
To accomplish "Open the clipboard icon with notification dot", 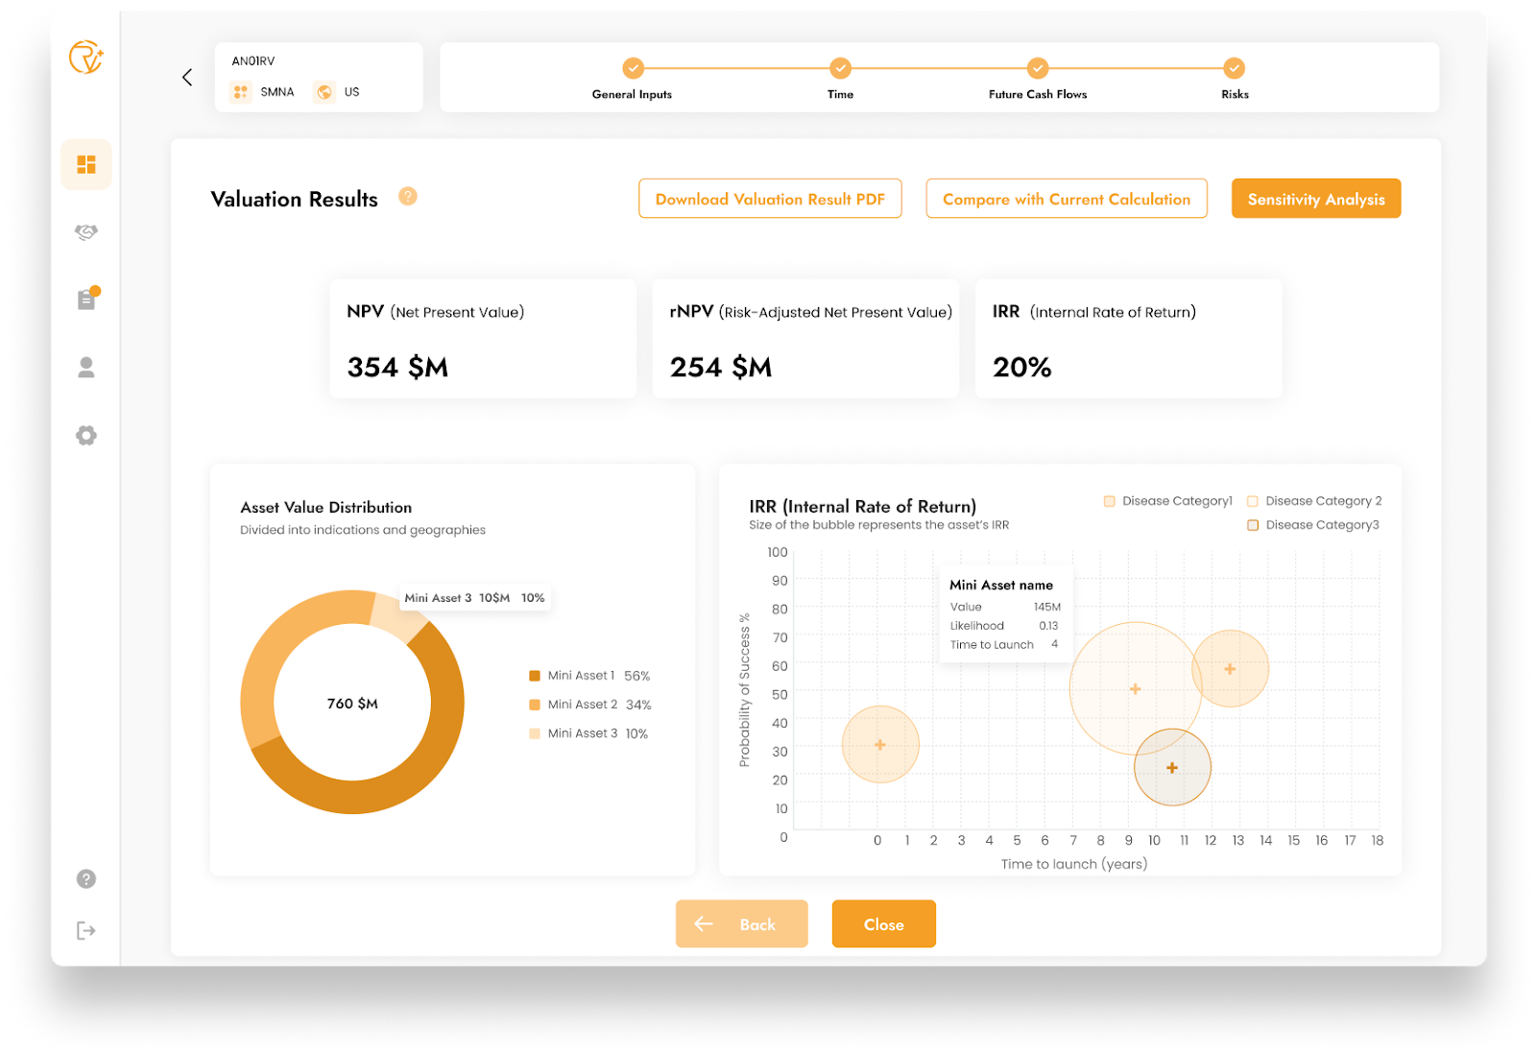I will [x=87, y=299].
